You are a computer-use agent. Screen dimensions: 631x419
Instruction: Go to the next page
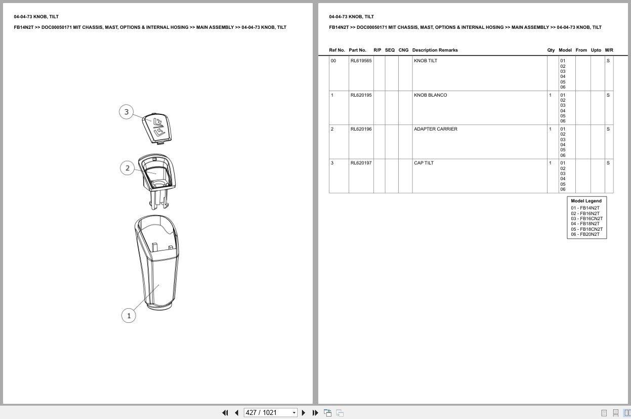tap(304, 413)
